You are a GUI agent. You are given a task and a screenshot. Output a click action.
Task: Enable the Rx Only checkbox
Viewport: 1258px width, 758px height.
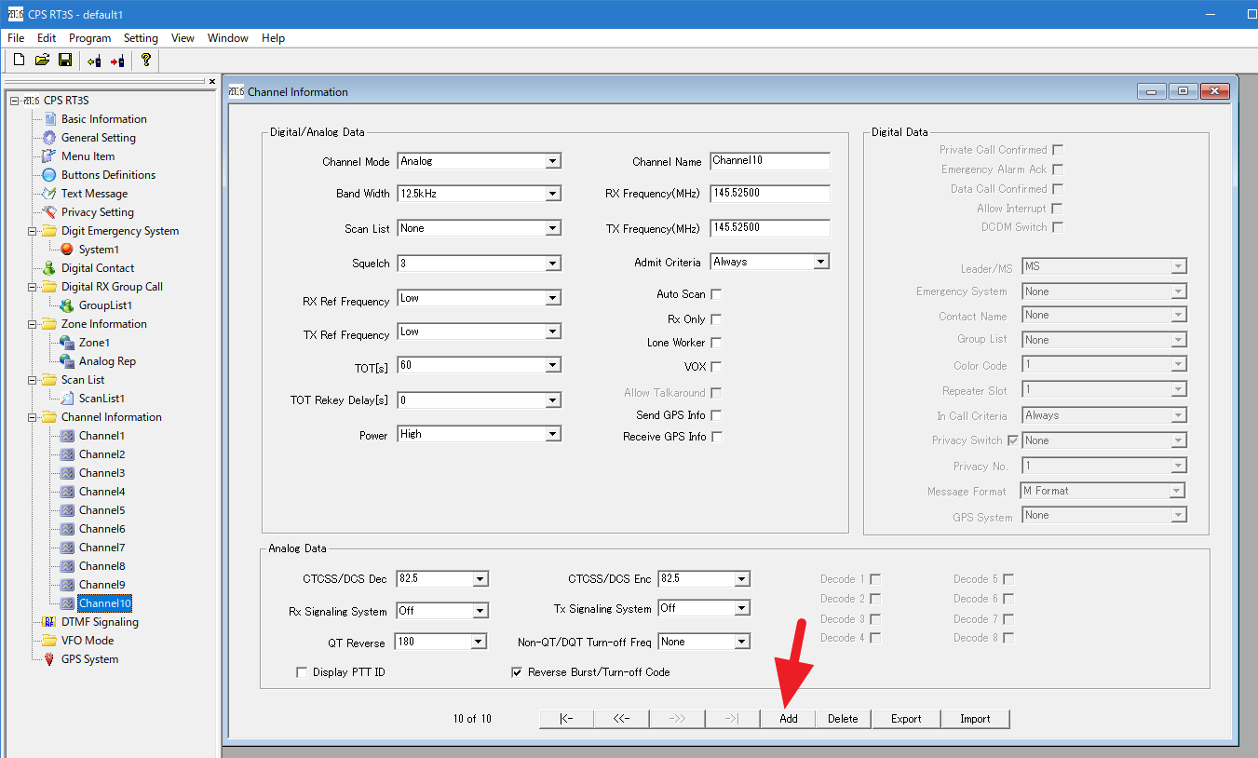click(x=716, y=319)
